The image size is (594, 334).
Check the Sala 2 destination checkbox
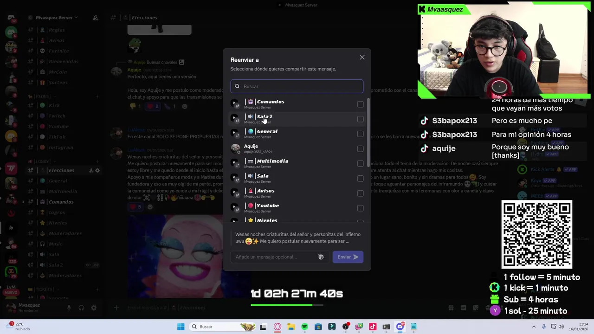point(360,119)
